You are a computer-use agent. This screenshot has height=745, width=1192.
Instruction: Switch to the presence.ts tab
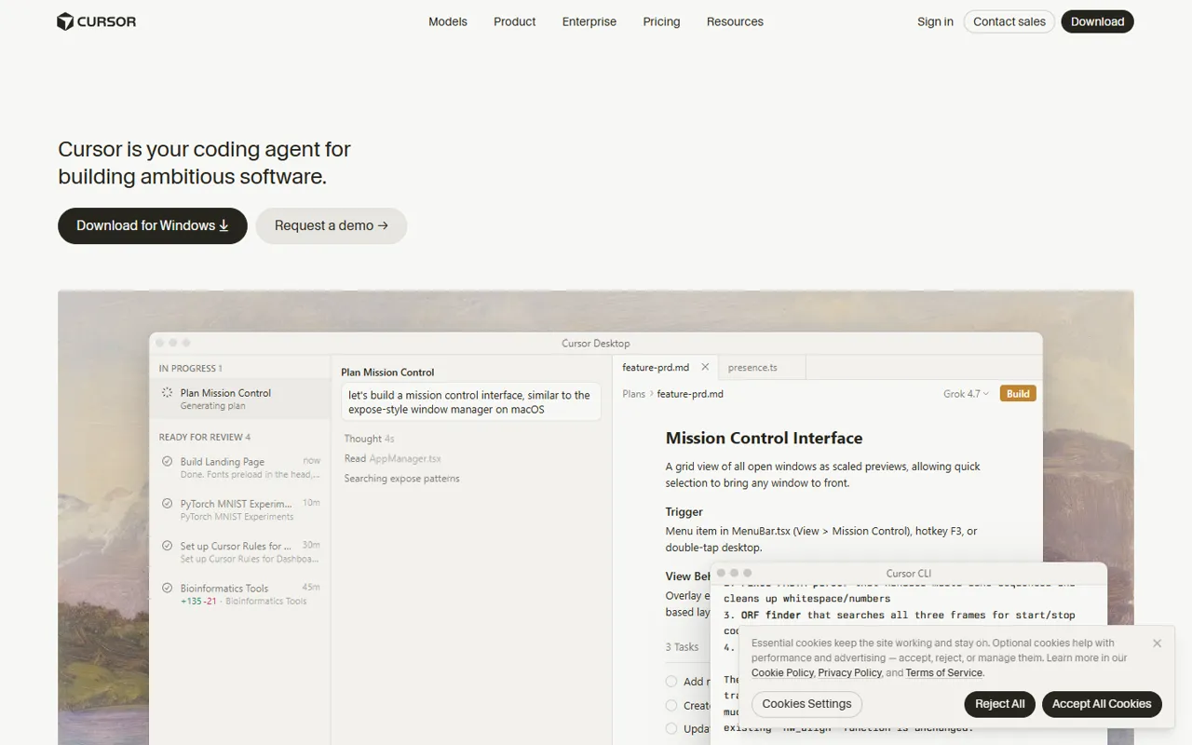pos(752,368)
